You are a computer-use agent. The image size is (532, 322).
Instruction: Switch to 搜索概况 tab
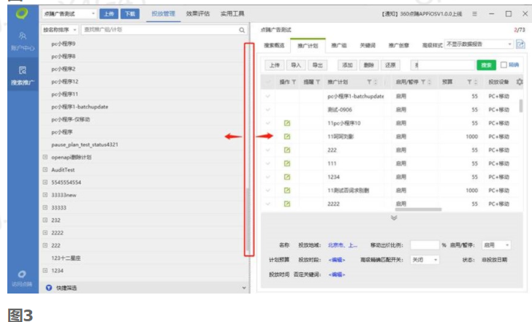274,45
